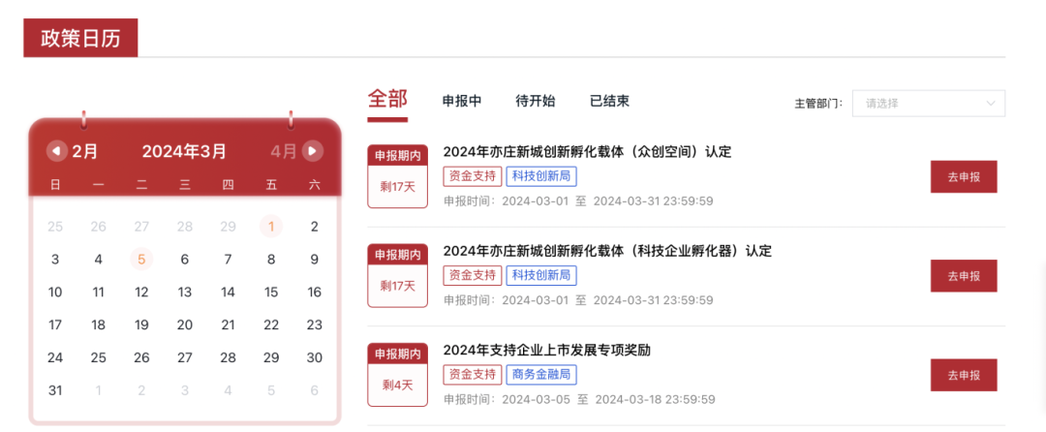
Task: Click greyed February 29 on calendar
Action: [229, 227]
